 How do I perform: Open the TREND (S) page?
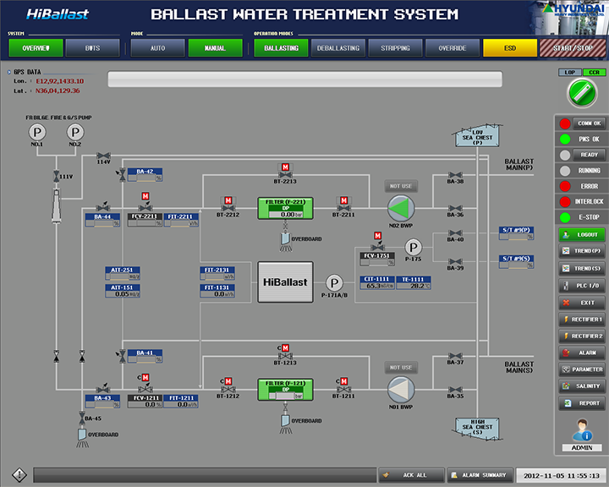pyautogui.click(x=582, y=268)
